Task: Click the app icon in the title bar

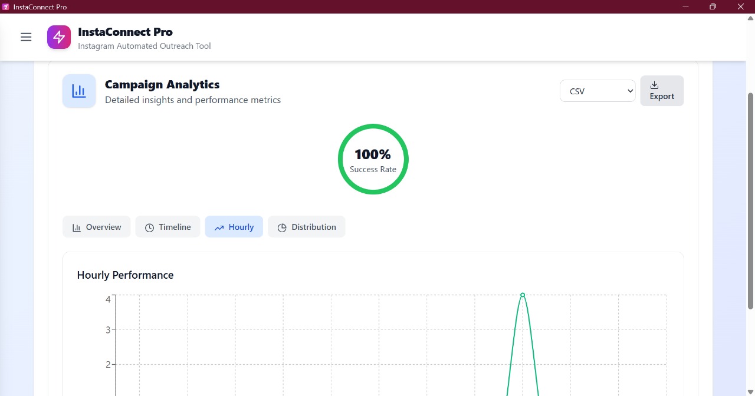Action: [x=6, y=6]
